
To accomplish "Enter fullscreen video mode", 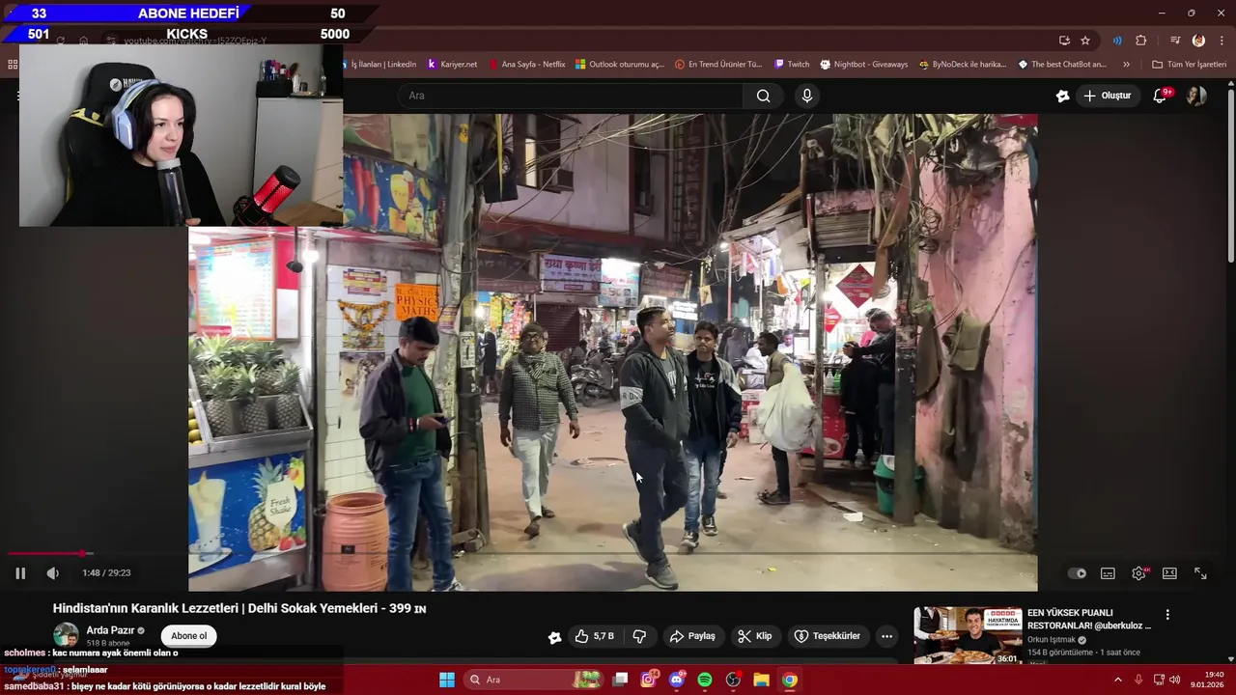I will pos(1200,573).
